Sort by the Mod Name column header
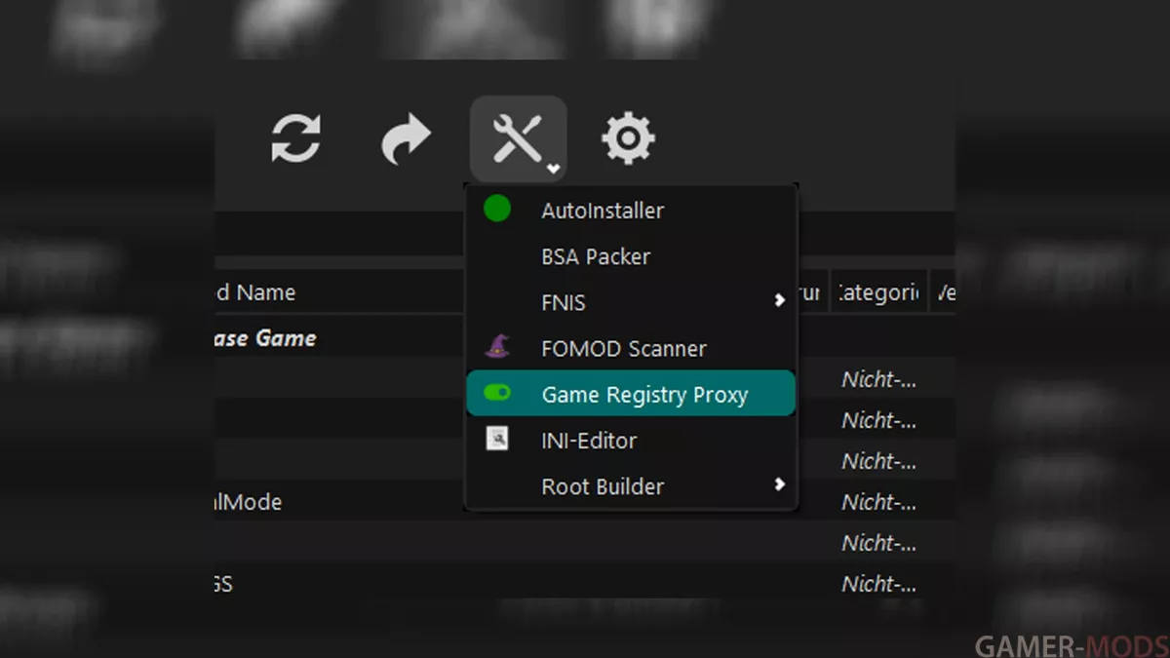The height and width of the screenshot is (658, 1170). [x=255, y=292]
